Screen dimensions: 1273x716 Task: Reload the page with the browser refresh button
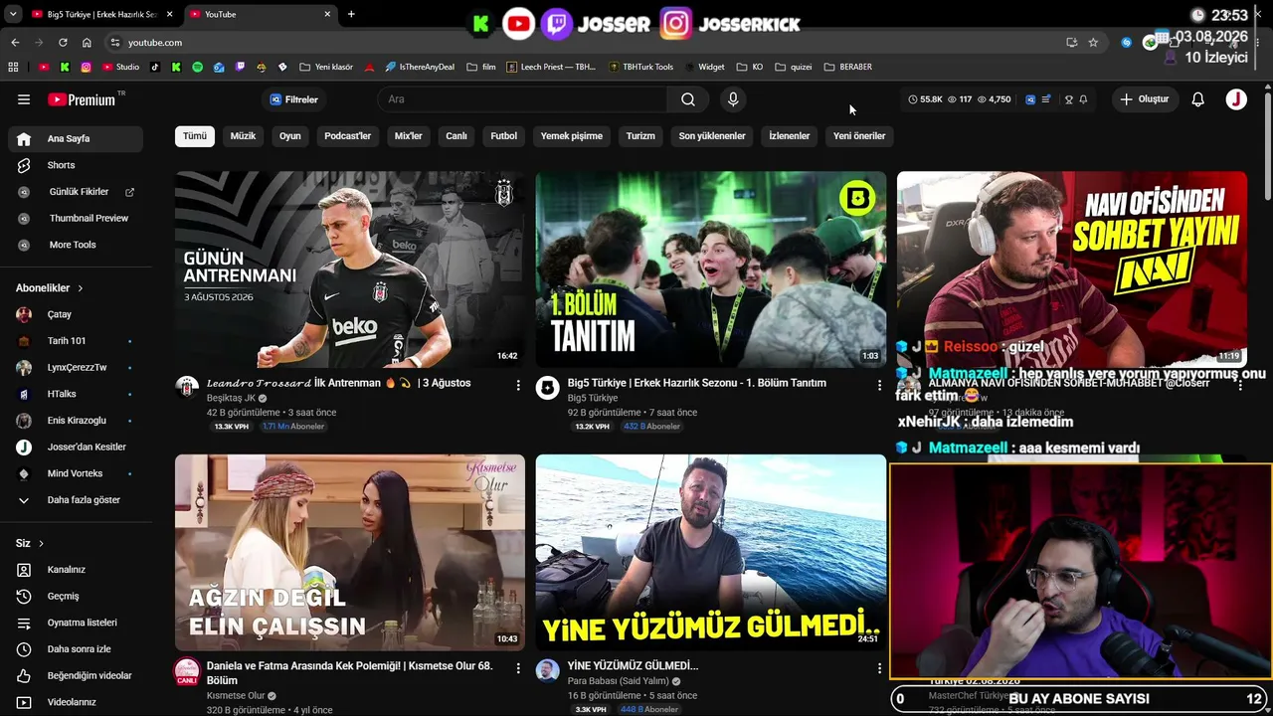(x=63, y=43)
